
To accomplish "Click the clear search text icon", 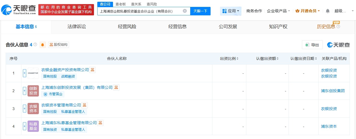I will [185, 11].
